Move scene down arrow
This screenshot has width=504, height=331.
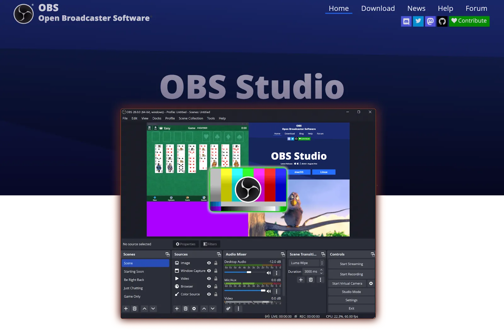[x=153, y=309]
